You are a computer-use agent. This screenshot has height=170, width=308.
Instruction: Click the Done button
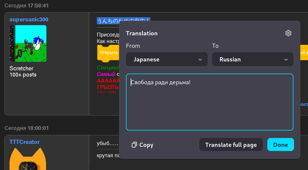pyautogui.click(x=280, y=145)
